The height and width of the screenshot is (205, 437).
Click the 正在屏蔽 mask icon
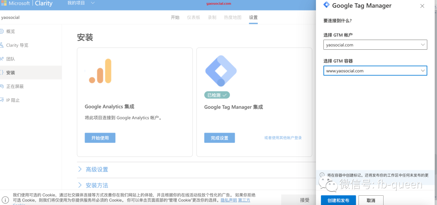pyautogui.click(x=2, y=87)
